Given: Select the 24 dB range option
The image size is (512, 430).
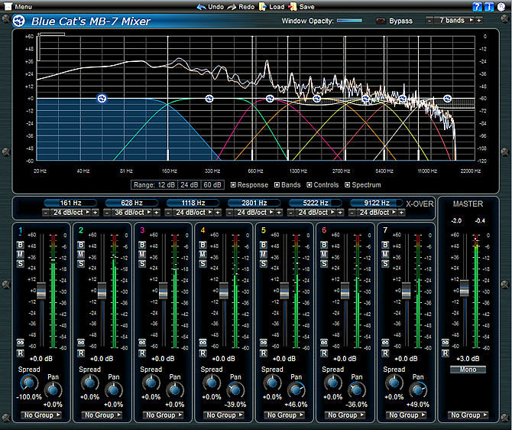Looking at the screenshot, I should tap(190, 184).
